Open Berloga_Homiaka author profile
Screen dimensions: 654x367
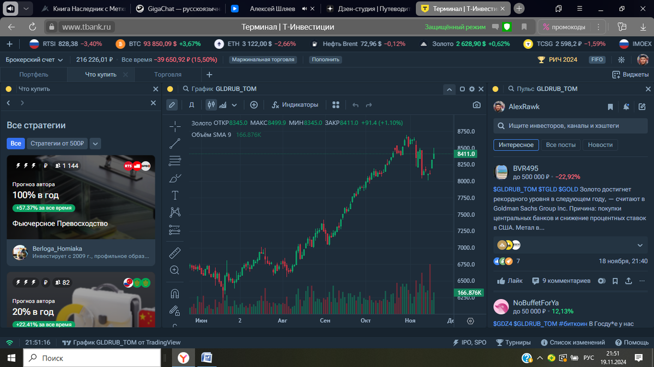tap(81, 252)
